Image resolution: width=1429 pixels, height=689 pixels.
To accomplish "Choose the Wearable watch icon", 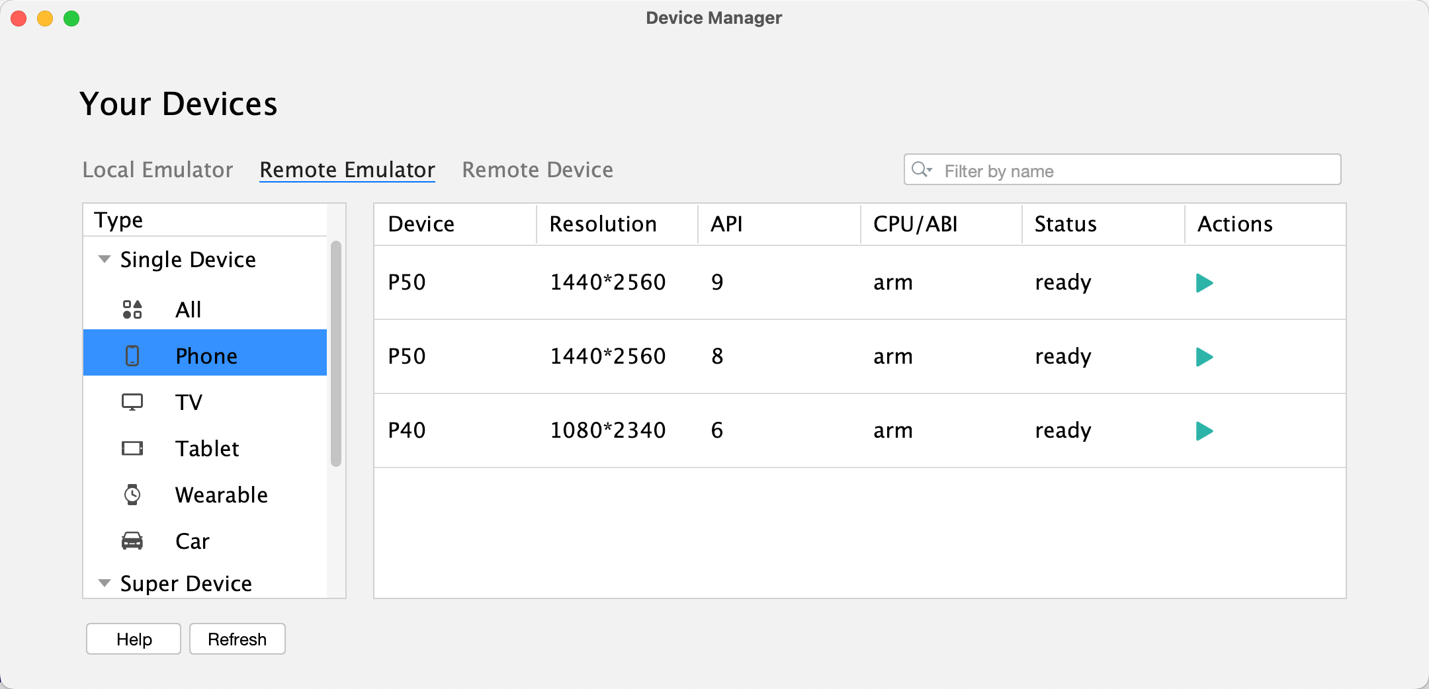I will 132,495.
